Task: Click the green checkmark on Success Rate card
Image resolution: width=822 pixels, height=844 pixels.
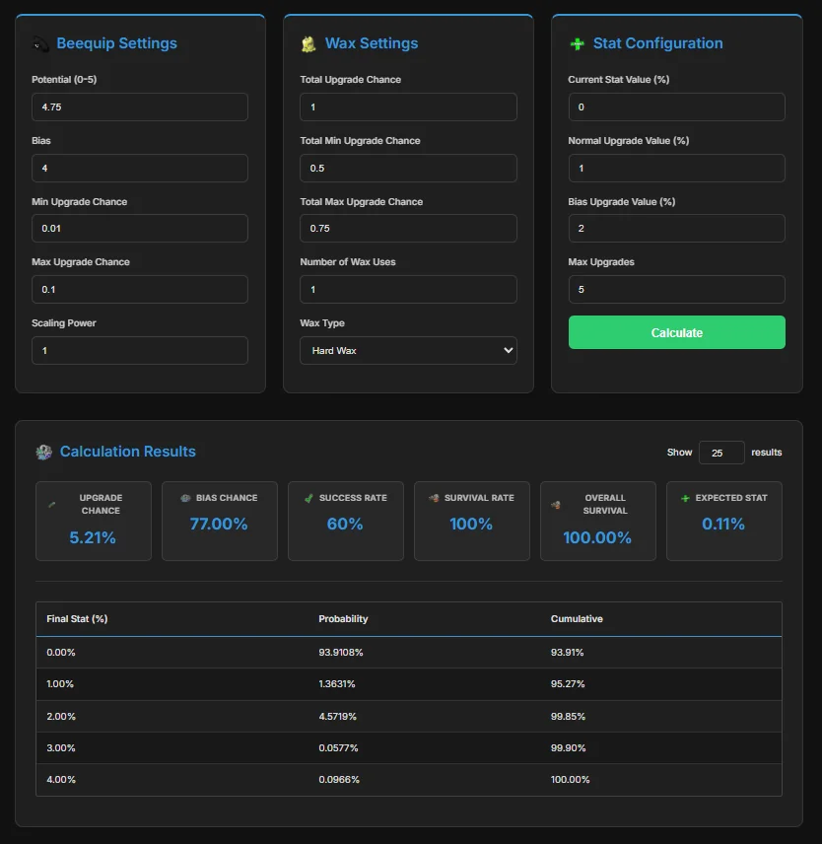Action: coord(306,498)
